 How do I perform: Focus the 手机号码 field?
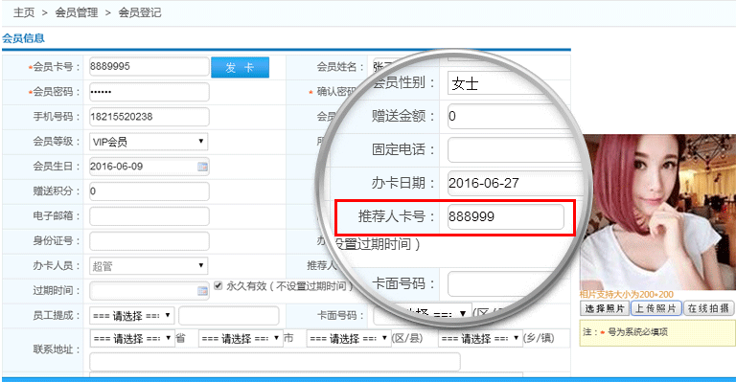coord(149,117)
